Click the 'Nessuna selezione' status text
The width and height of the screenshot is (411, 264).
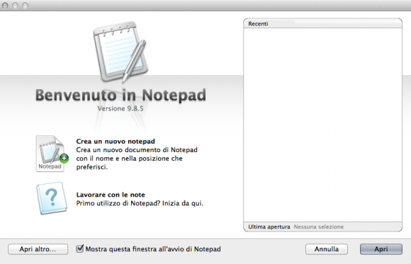(318, 226)
